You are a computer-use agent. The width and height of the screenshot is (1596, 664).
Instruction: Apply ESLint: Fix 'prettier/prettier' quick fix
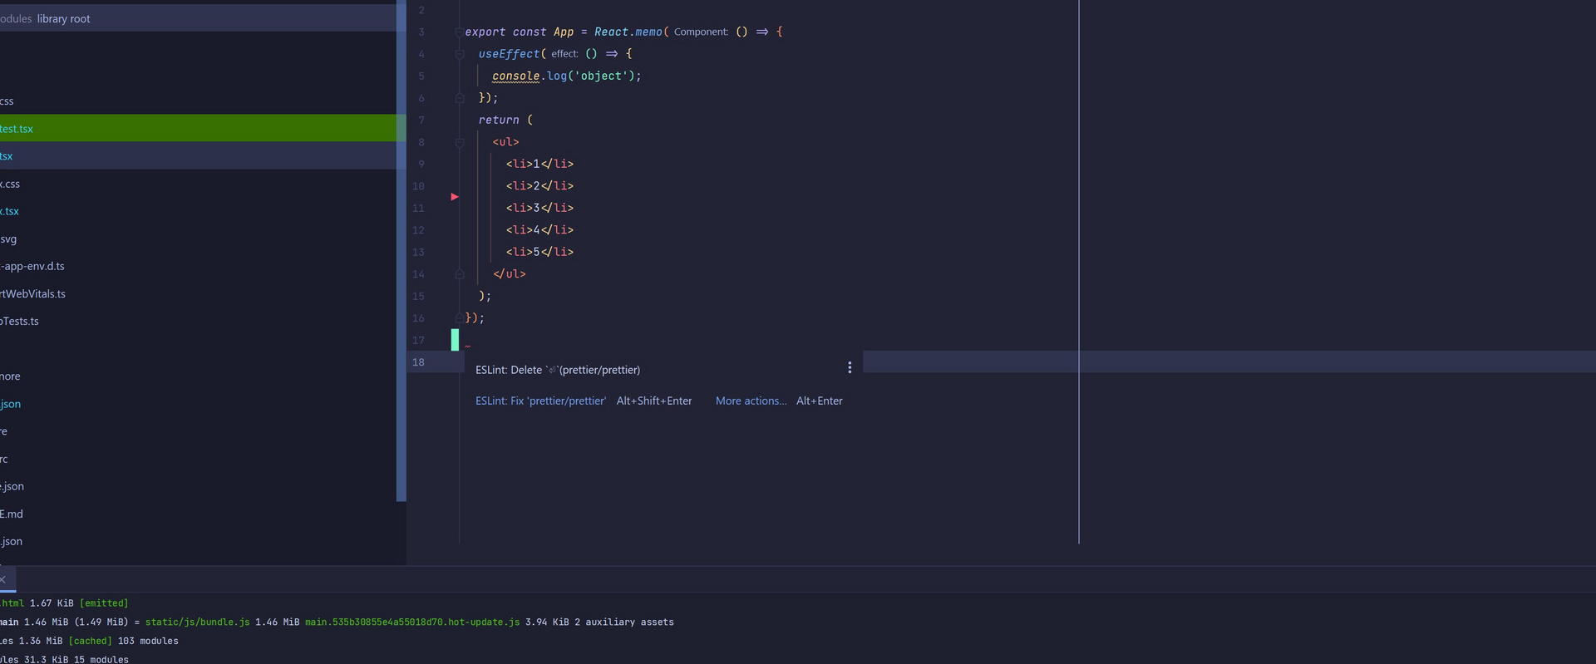pyautogui.click(x=540, y=401)
